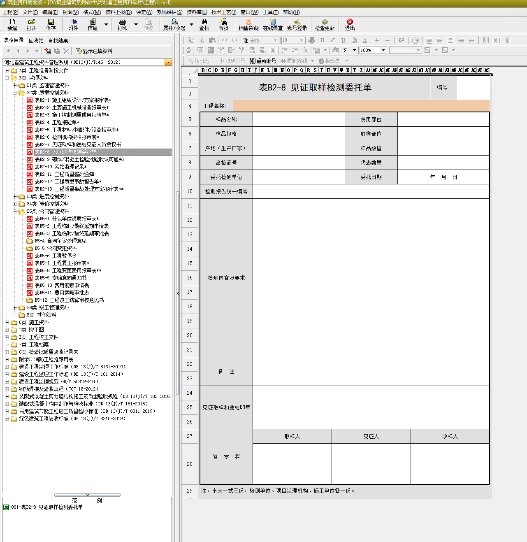Viewport: 527px width, 542px height.
Task: Click the cut scissors icon
Action: pyautogui.click(x=202, y=40)
